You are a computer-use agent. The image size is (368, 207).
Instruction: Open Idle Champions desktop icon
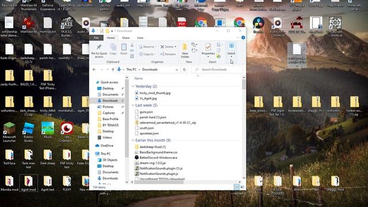click(x=67, y=132)
